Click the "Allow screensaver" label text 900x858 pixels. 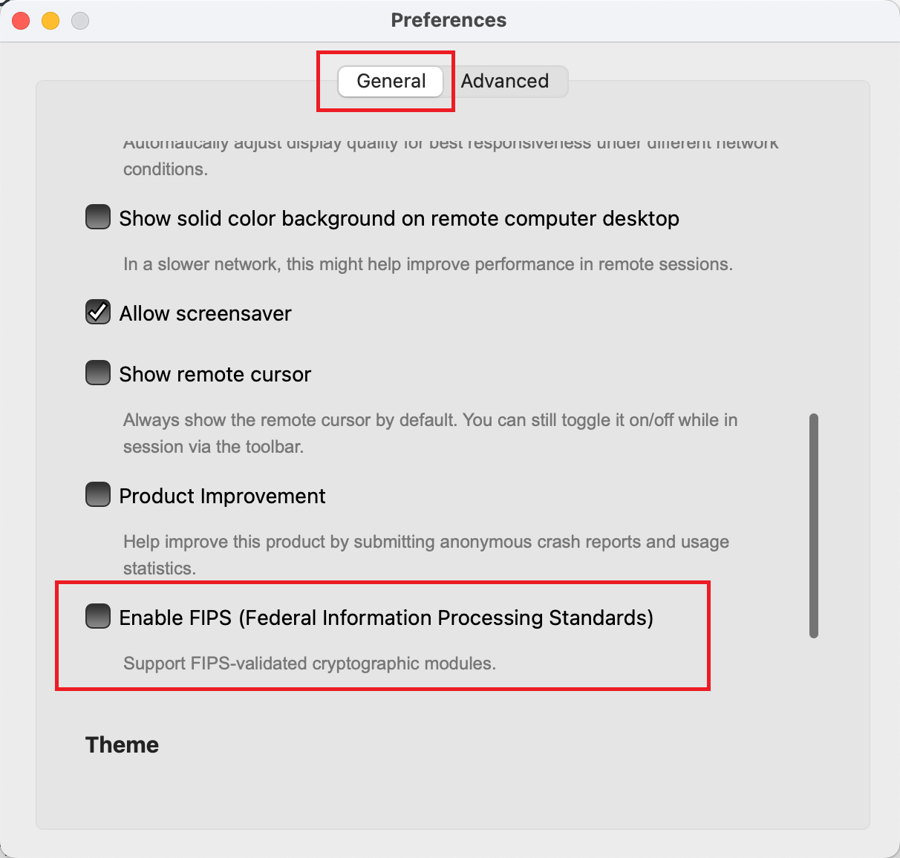205,314
